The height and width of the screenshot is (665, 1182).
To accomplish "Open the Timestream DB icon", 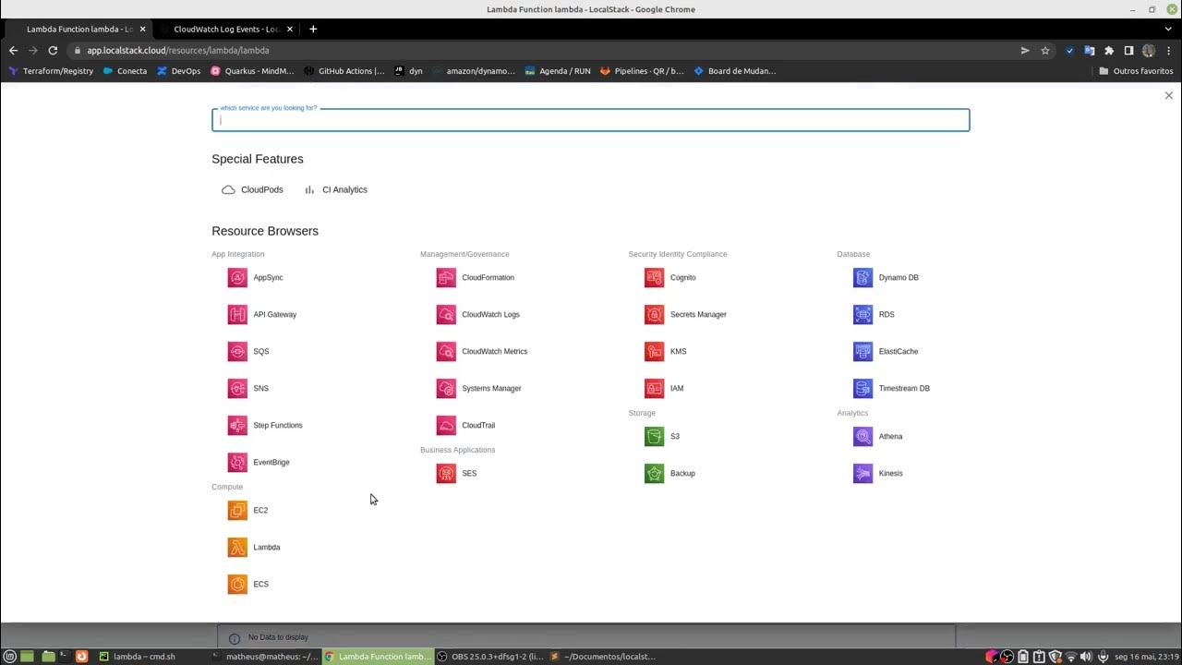I will 863,388.
